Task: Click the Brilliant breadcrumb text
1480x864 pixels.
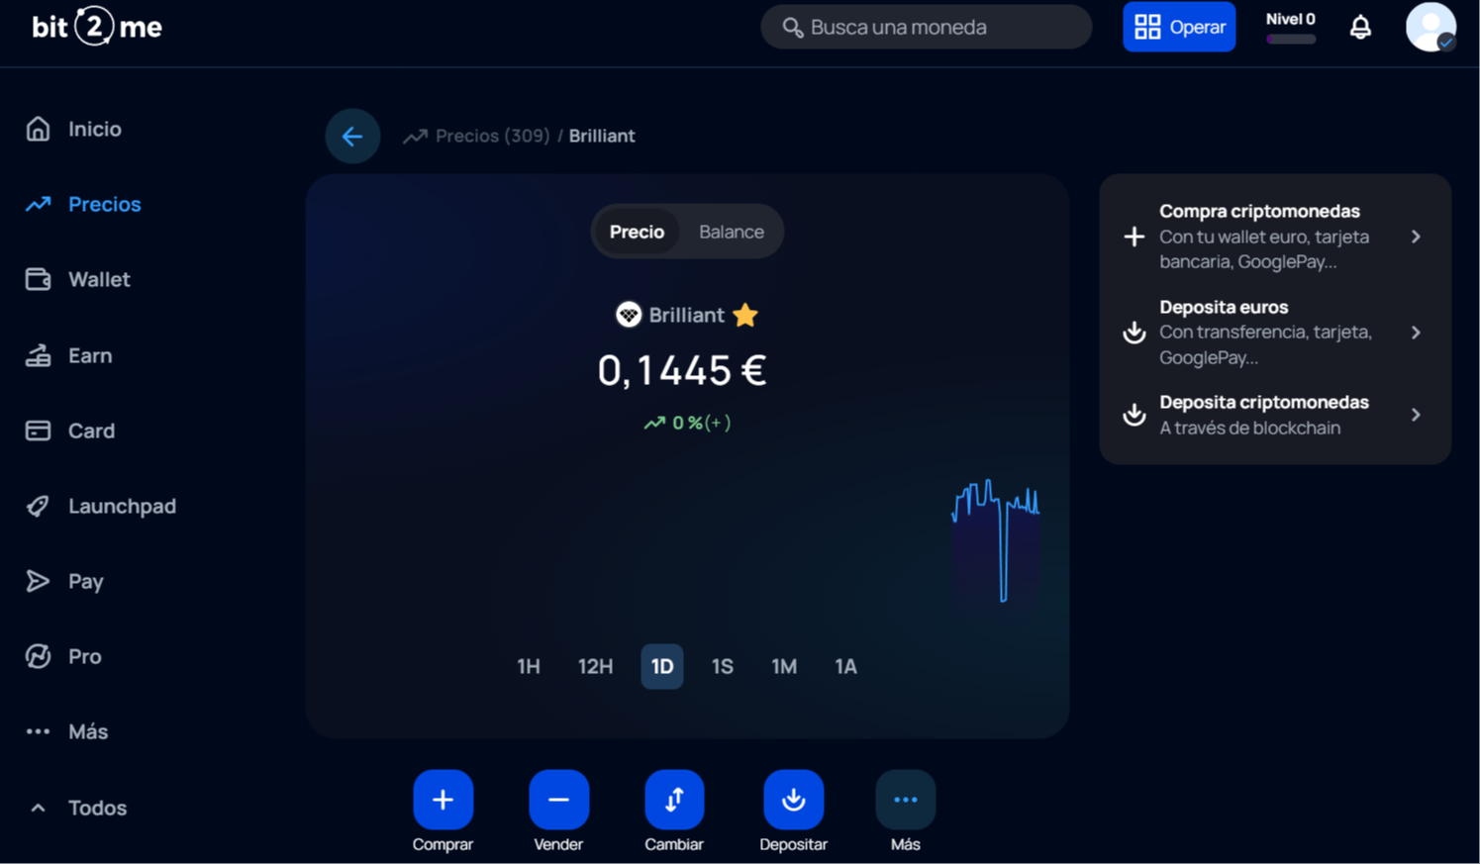Action: pyautogui.click(x=602, y=136)
